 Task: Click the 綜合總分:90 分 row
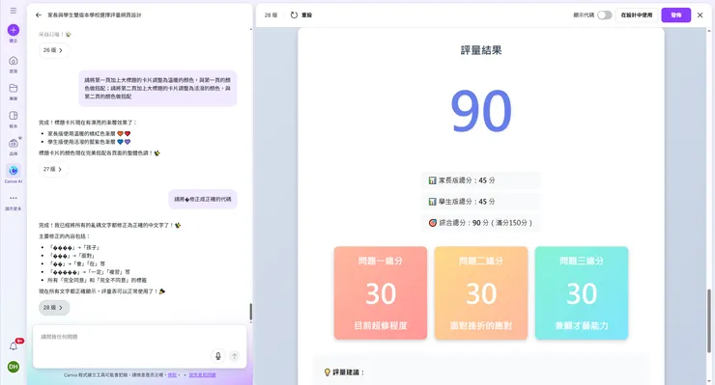click(481, 223)
